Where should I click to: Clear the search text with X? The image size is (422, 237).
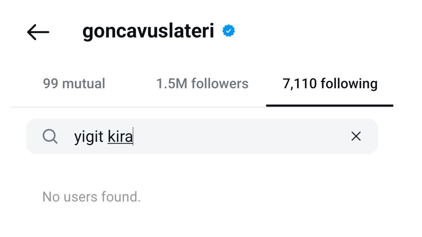click(356, 136)
